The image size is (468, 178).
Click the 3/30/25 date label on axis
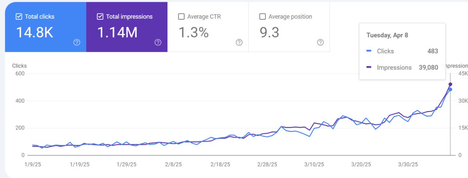408,165
